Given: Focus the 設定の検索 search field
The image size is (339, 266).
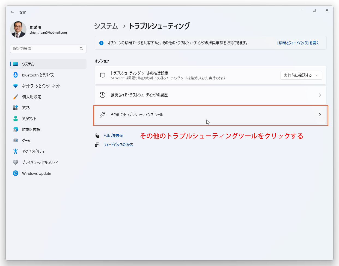Looking at the screenshot, I should [x=48, y=49].
